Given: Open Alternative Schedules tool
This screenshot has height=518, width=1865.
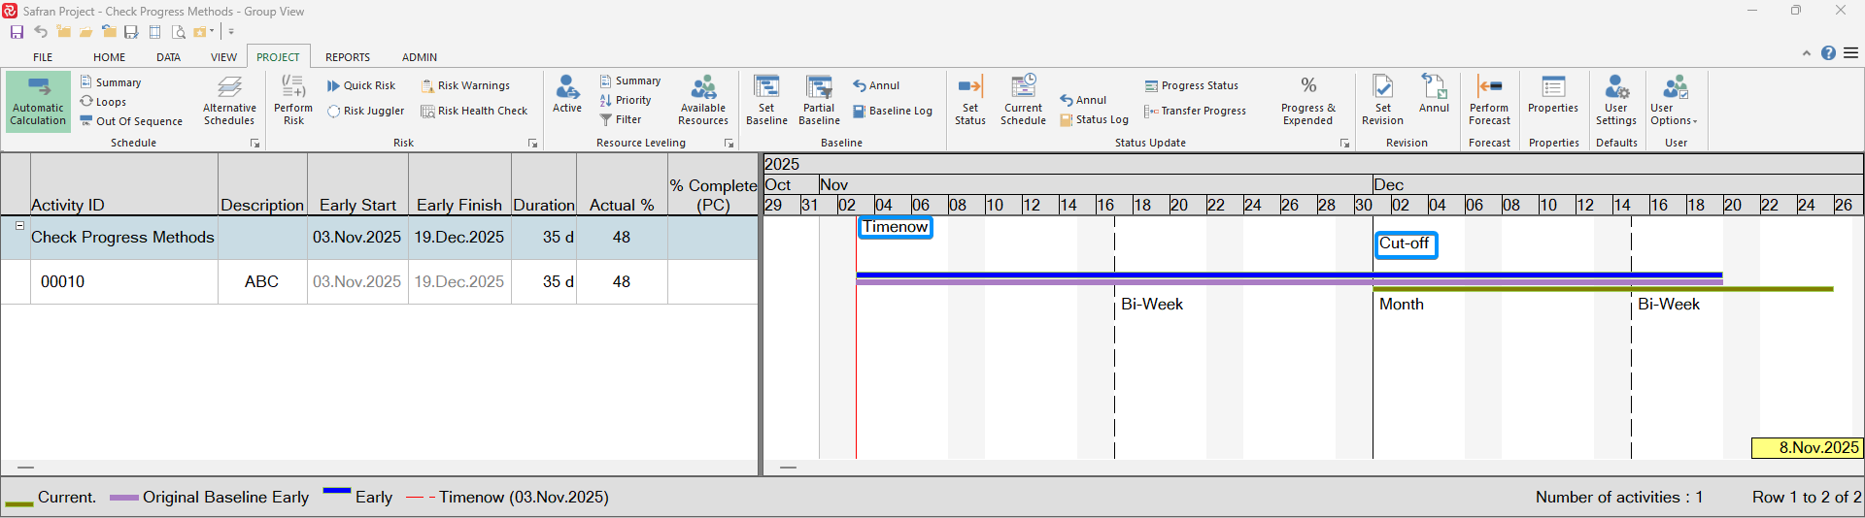Looking at the screenshot, I should click(x=229, y=101).
